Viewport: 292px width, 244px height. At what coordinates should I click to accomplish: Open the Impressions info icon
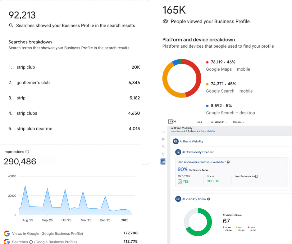(x=27, y=152)
